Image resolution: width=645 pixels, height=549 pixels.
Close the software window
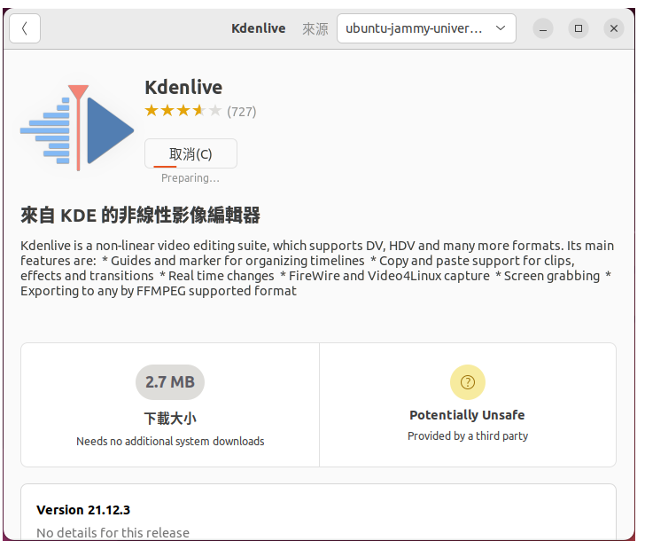pyautogui.click(x=614, y=28)
